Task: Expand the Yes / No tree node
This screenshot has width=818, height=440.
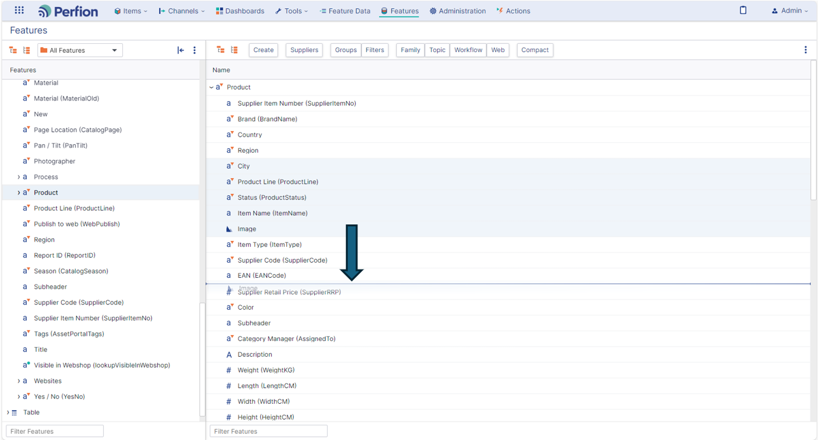Action: click(x=18, y=397)
